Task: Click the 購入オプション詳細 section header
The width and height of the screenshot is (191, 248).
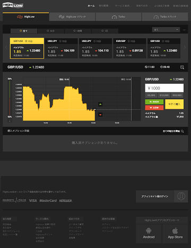Action: pos(19,131)
